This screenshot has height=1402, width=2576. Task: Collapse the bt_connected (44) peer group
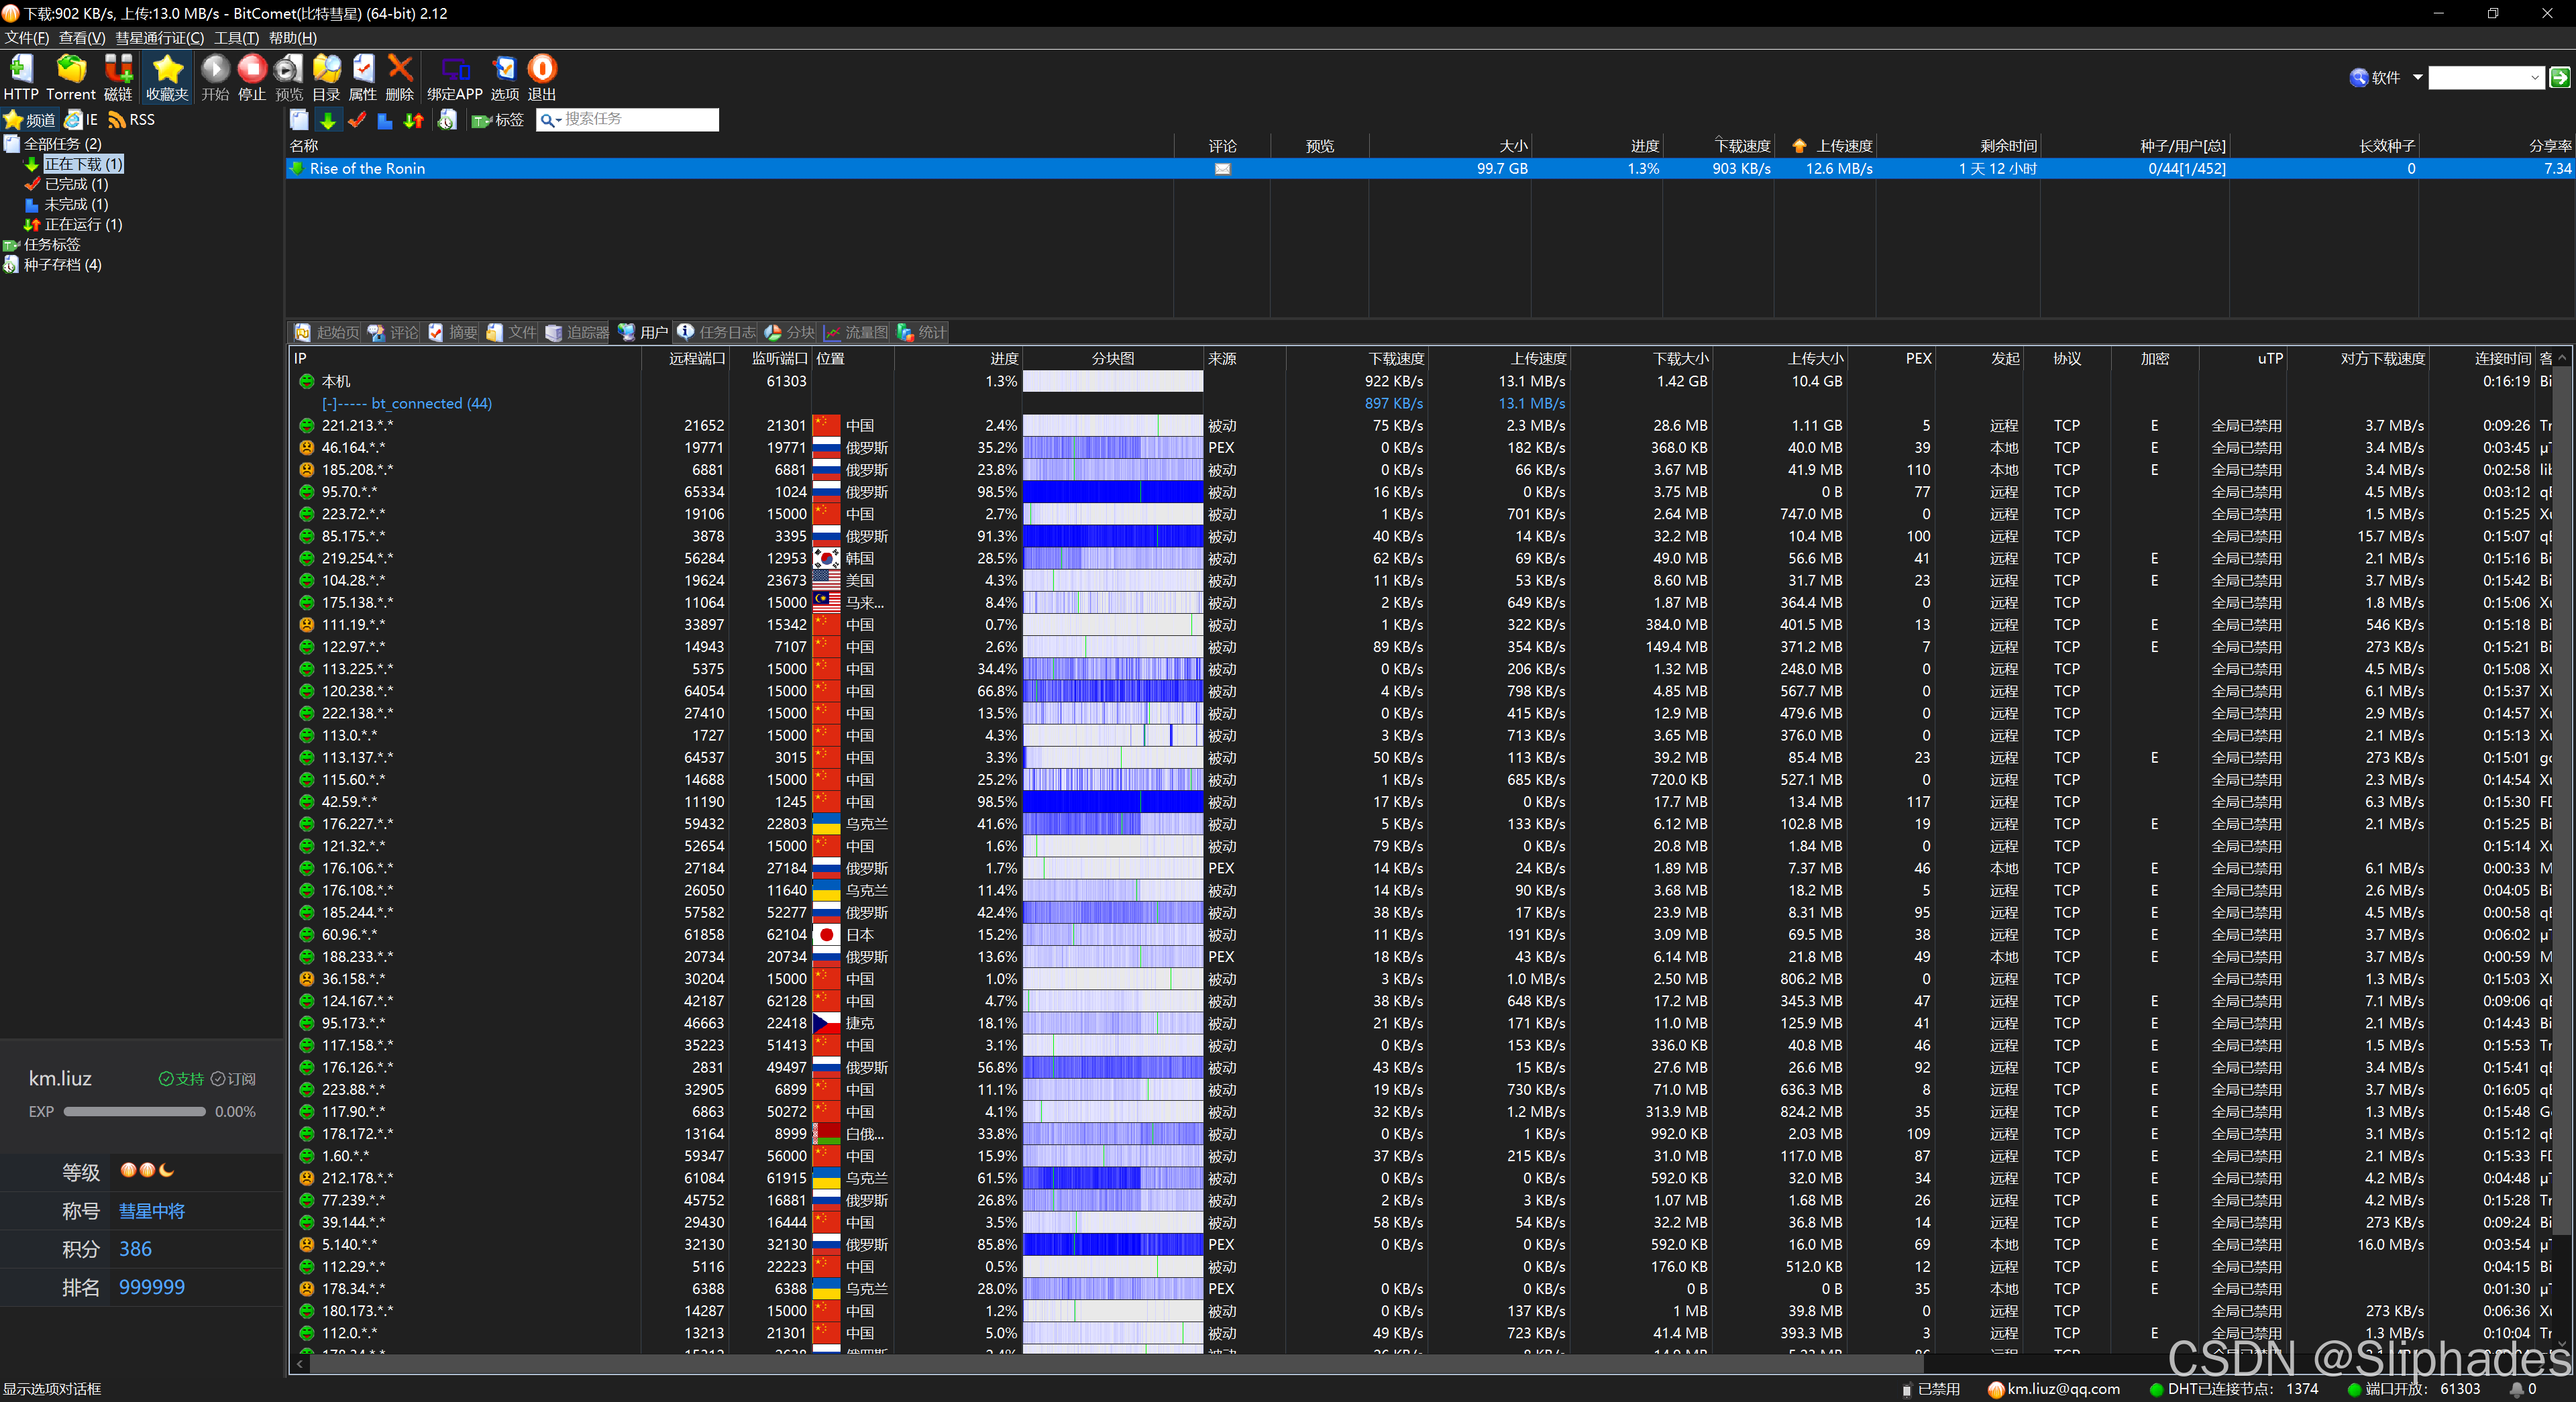pyautogui.click(x=329, y=404)
